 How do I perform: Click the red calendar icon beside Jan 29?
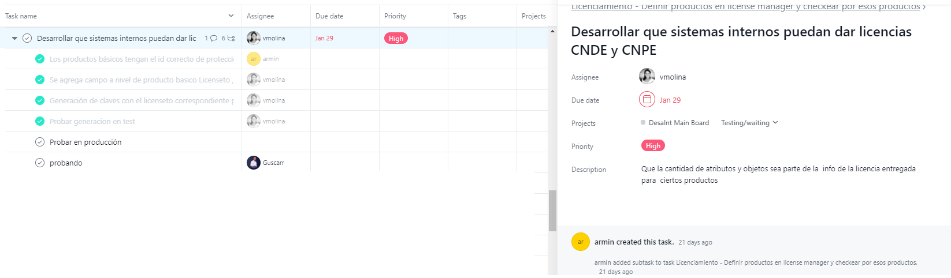(647, 100)
